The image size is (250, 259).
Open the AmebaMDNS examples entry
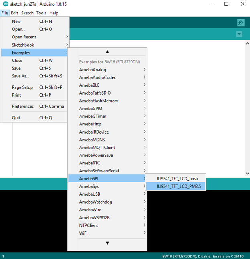(107, 140)
